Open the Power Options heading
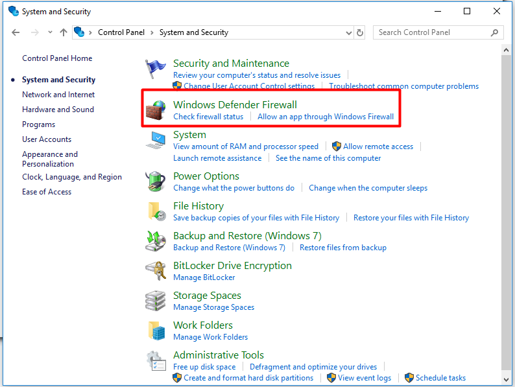 pyautogui.click(x=206, y=176)
